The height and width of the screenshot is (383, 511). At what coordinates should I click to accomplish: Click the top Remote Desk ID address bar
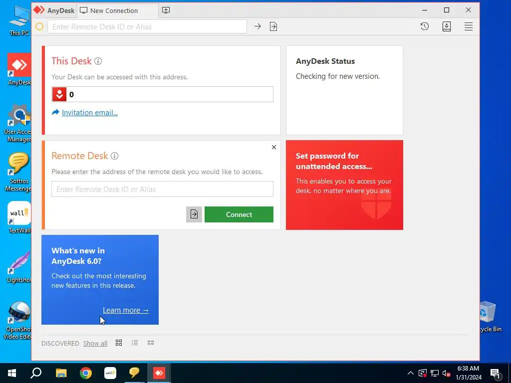(x=147, y=27)
